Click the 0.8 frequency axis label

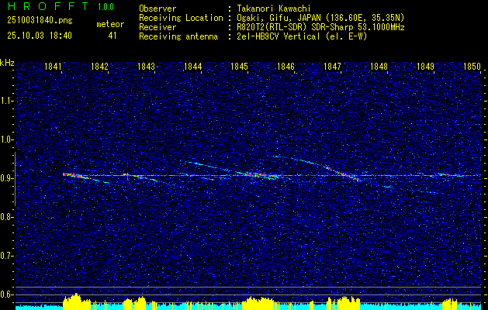tap(6, 217)
